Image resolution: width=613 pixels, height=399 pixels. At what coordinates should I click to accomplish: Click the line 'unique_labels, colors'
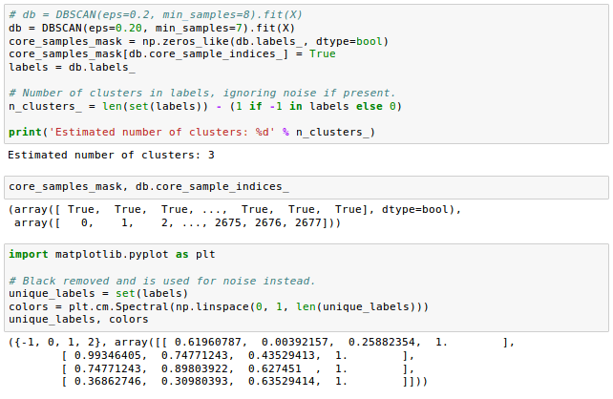point(78,319)
